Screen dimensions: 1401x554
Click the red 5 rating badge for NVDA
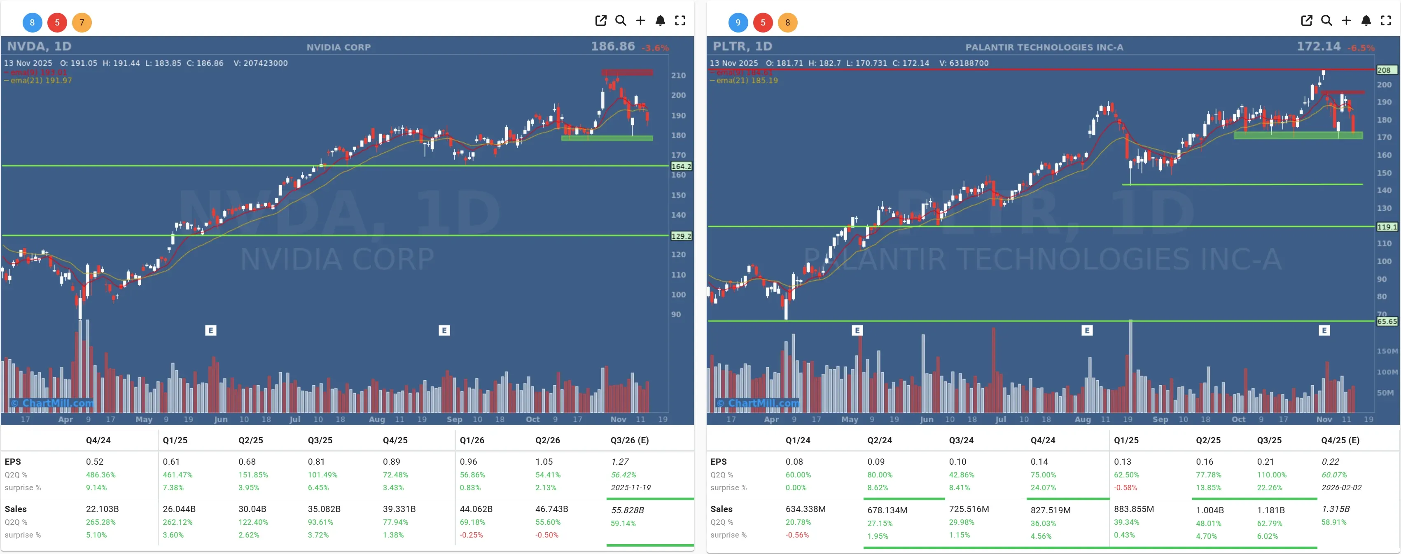pyautogui.click(x=57, y=22)
